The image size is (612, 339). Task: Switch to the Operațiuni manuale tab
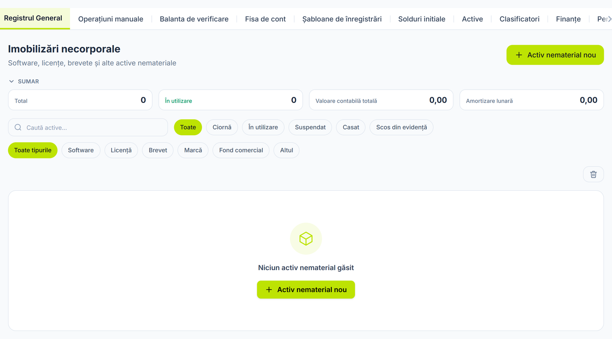click(111, 19)
